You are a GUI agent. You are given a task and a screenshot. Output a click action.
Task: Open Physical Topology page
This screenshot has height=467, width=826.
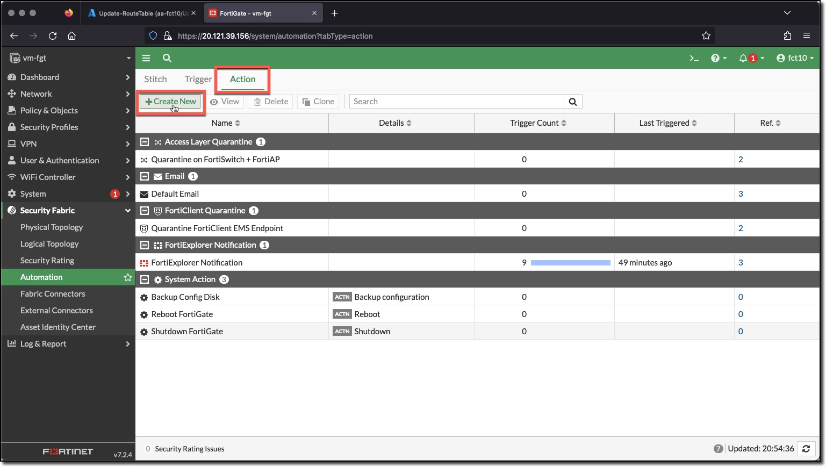pos(52,227)
